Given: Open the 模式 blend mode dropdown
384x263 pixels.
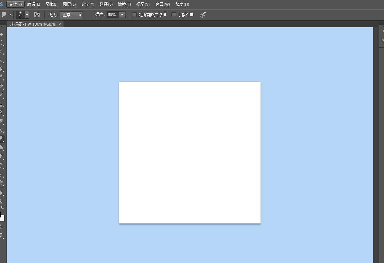Looking at the screenshot, I should [71, 15].
